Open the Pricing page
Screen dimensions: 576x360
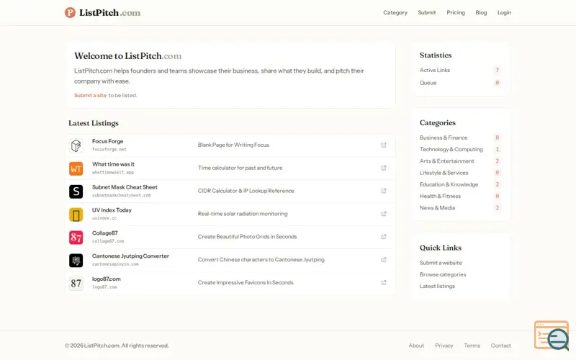456,12
